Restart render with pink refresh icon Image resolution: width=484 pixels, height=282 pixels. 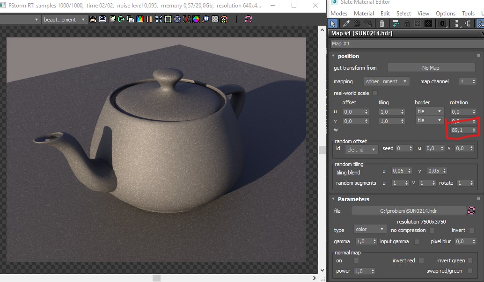tap(249, 20)
